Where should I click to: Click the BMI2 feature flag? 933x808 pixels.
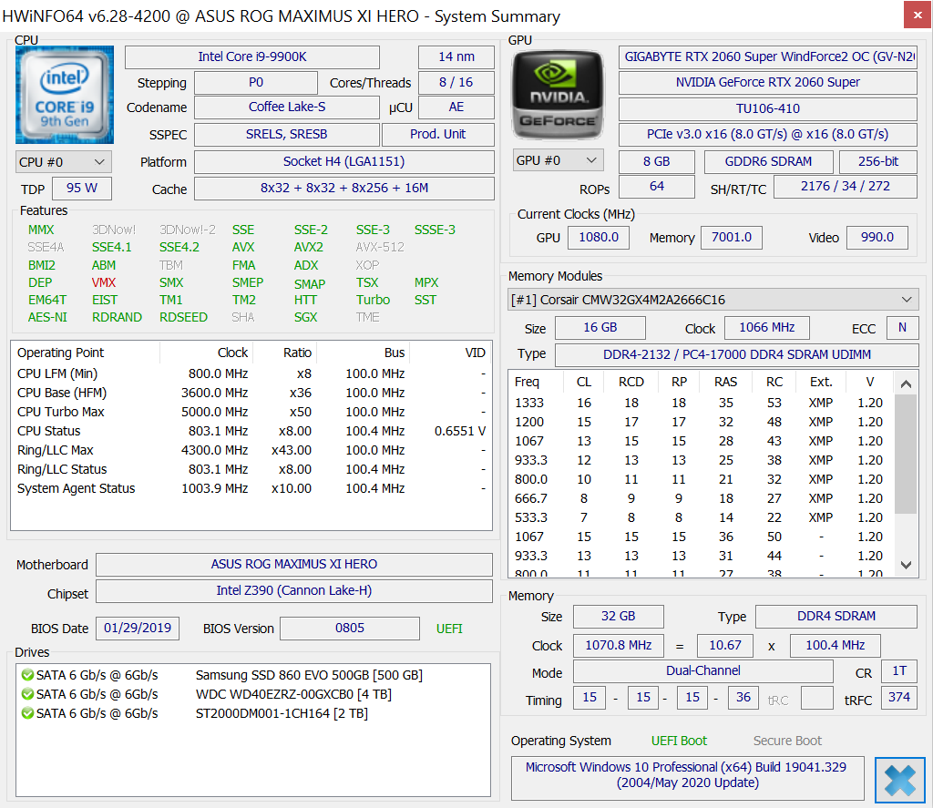point(42,265)
